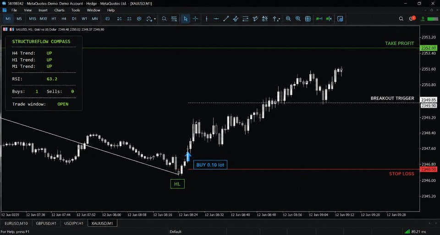Open the arrow objects dropdown

pyautogui.click(x=276, y=19)
